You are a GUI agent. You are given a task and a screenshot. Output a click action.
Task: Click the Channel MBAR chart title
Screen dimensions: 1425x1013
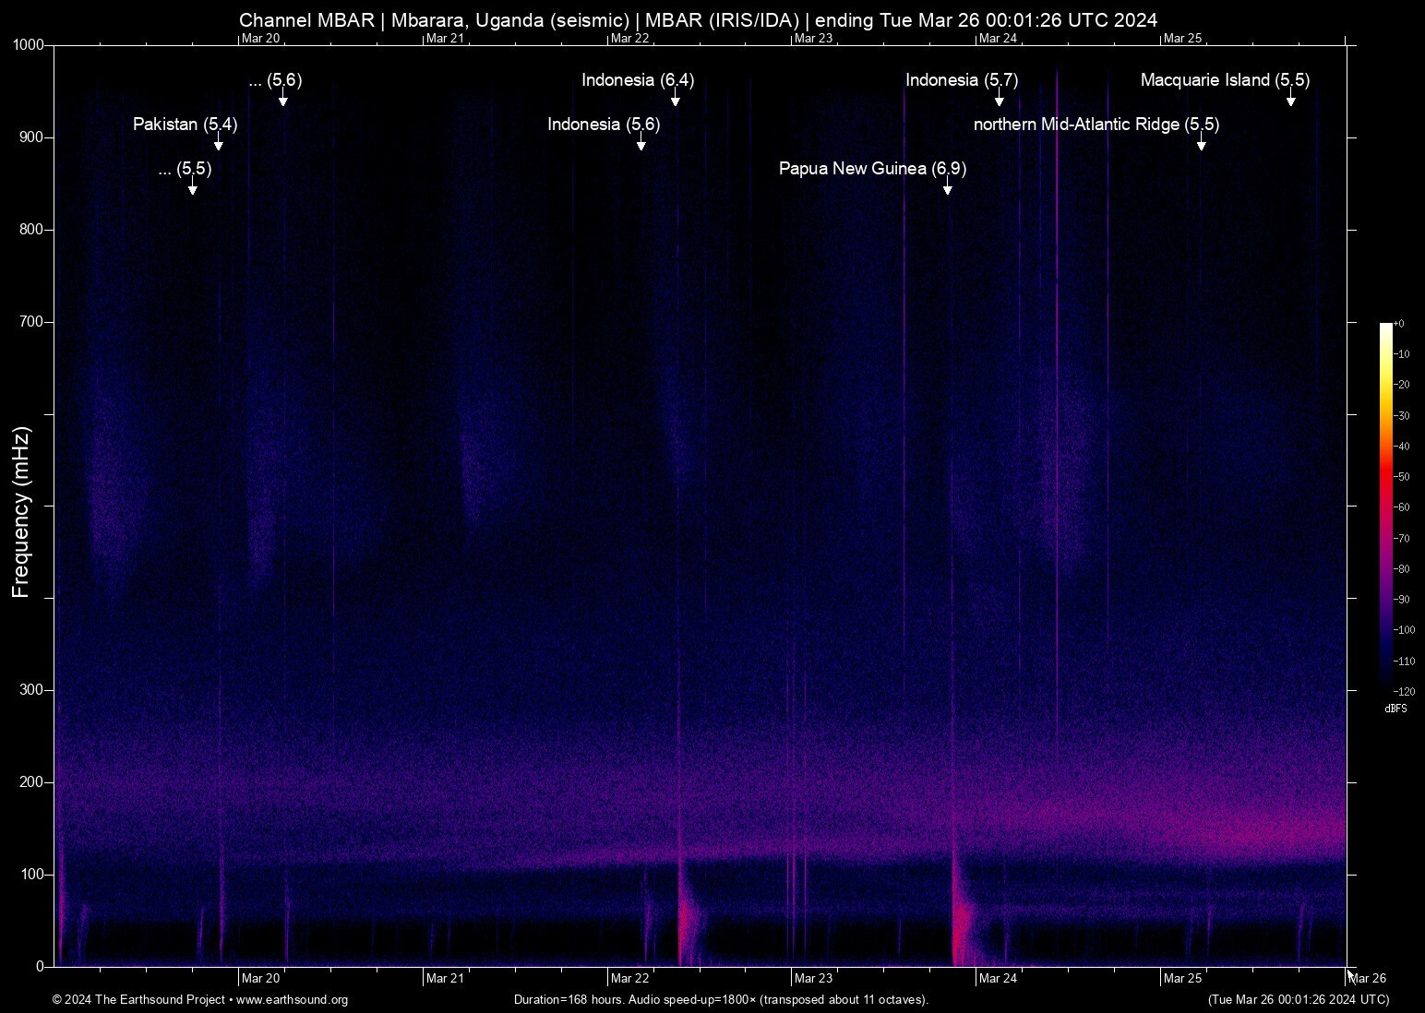pos(698,20)
